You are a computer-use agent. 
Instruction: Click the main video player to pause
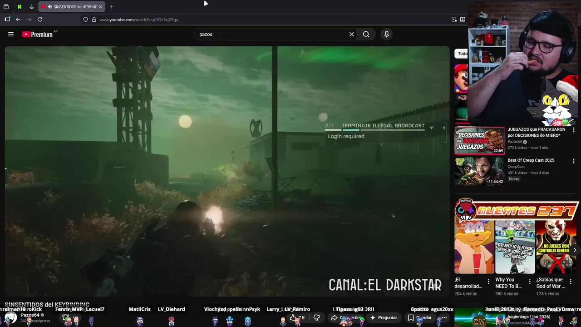pyautogui.click(x=227, y=171)
